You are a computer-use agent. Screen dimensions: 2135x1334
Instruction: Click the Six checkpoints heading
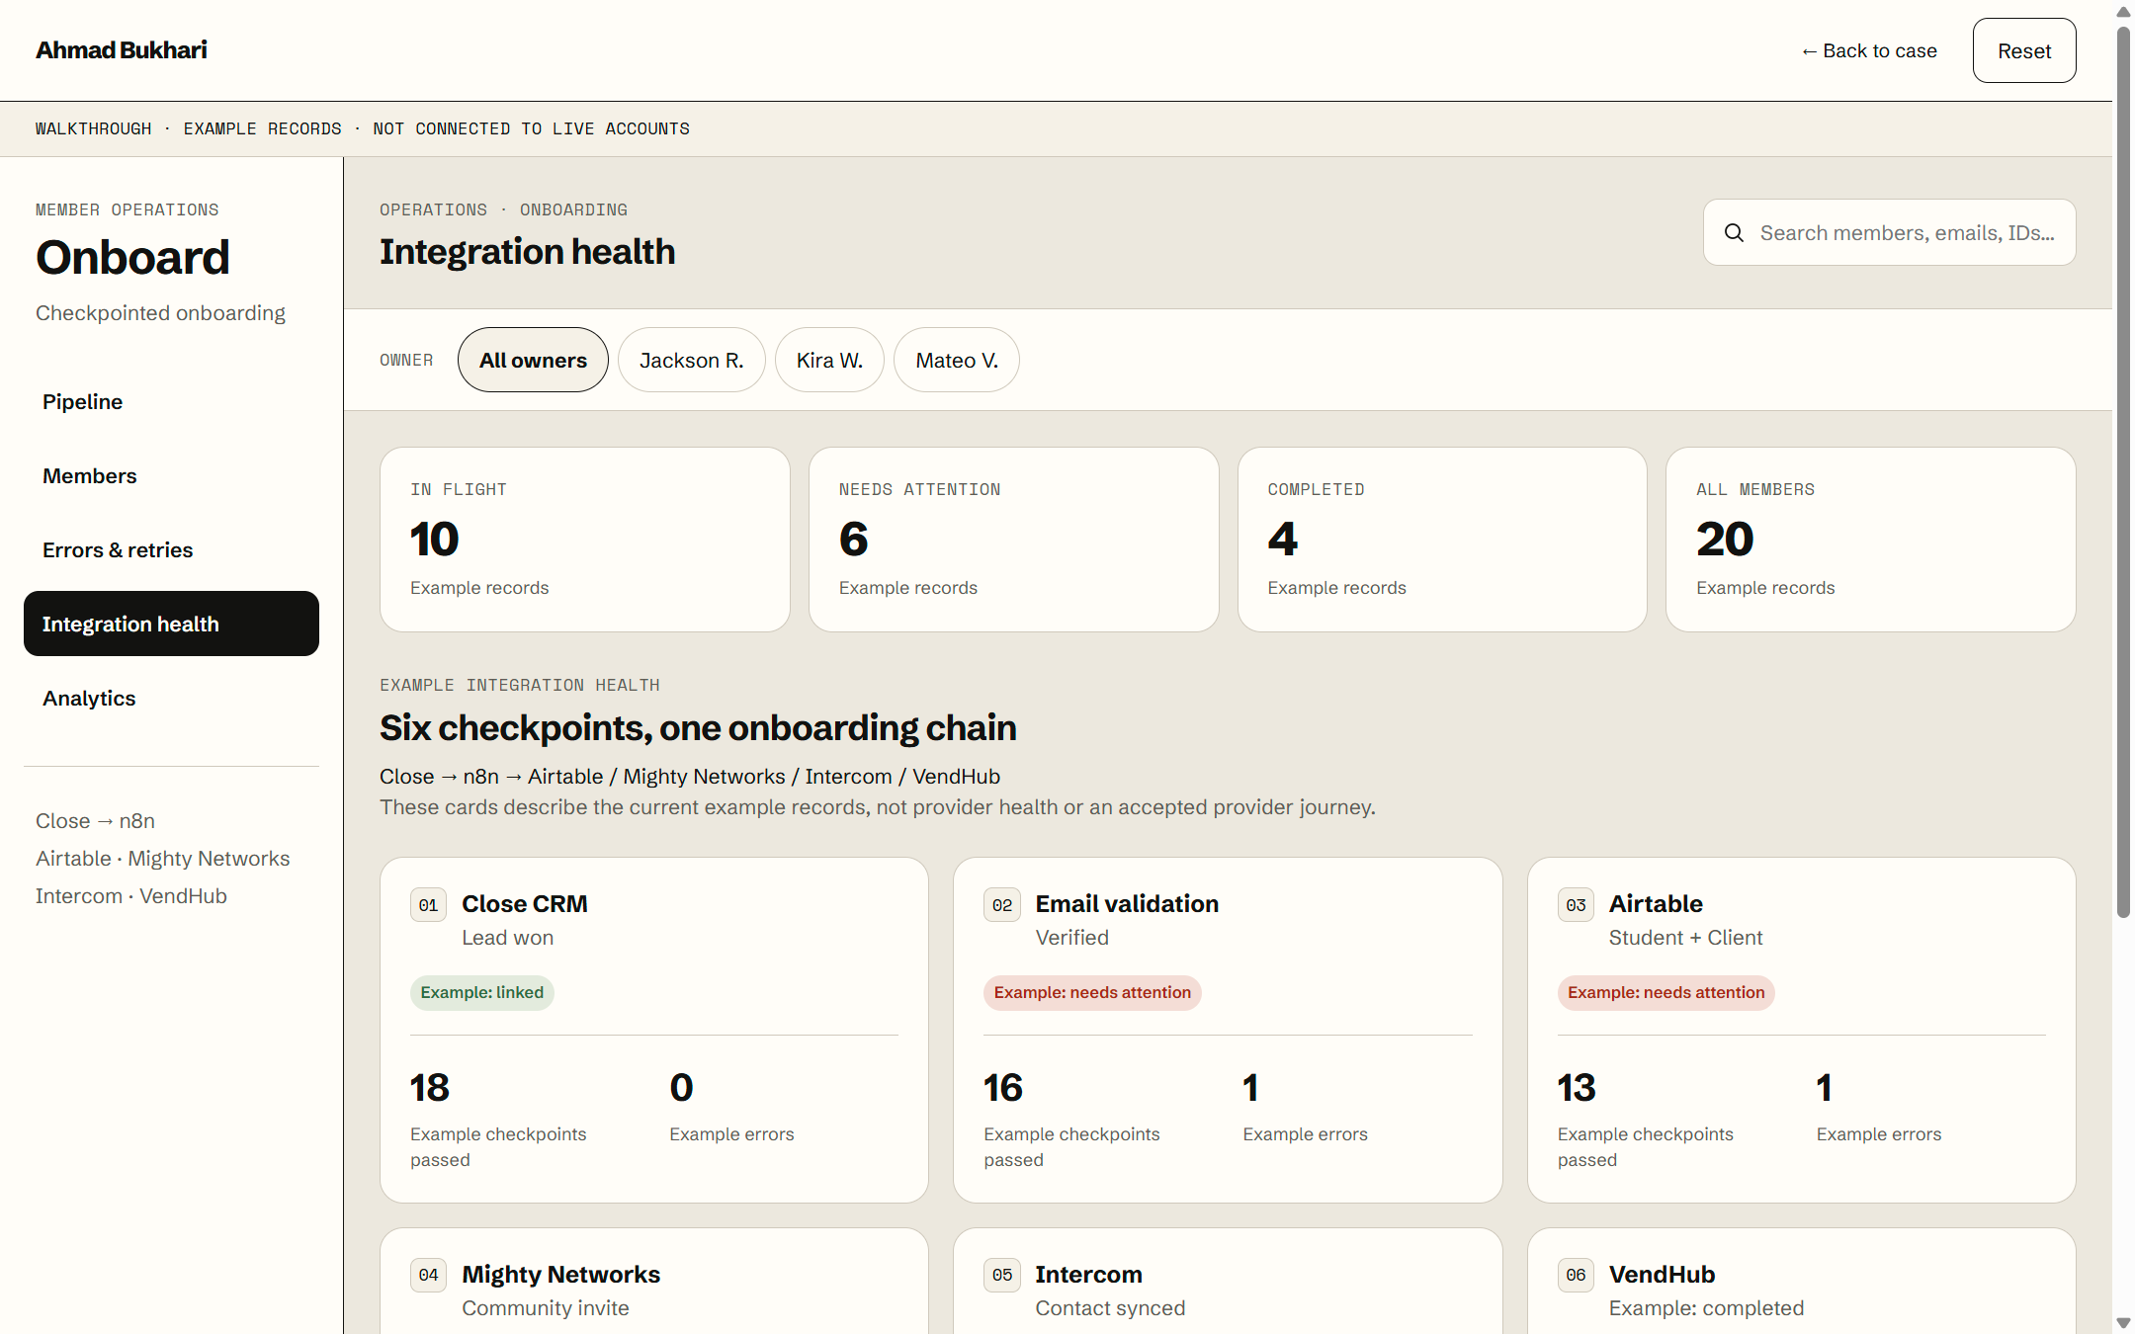698,728
